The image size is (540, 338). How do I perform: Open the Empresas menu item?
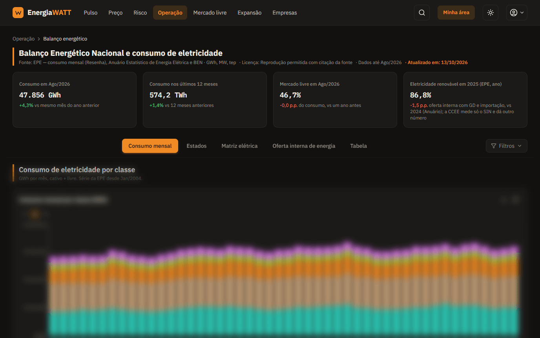(x=285, y=13)
